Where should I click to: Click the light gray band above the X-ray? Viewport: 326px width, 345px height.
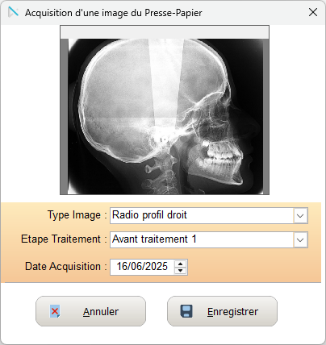click(x=165, y=32)
